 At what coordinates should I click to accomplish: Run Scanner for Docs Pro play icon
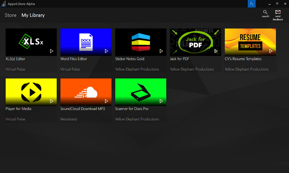[x=161, y=101]
